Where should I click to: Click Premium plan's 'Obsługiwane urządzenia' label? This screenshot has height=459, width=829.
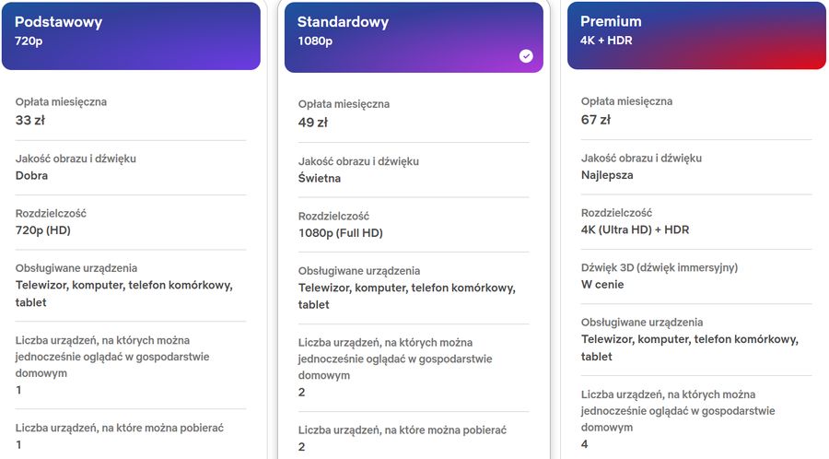point(642,322)
